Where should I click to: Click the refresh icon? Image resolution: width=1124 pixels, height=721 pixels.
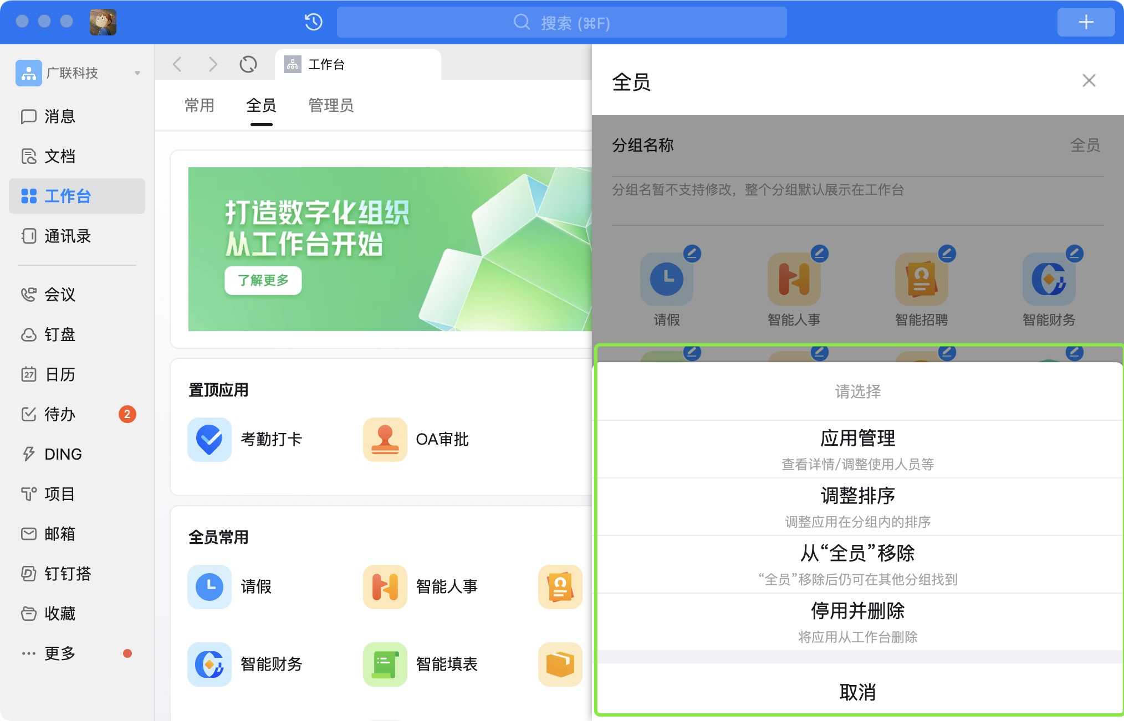(x=248, y=64)
